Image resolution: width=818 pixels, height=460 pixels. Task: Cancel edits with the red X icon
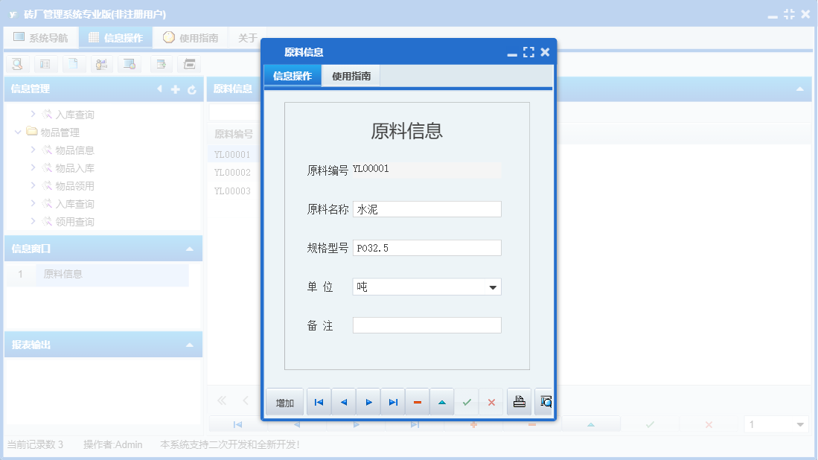click(x=491, y=401)
